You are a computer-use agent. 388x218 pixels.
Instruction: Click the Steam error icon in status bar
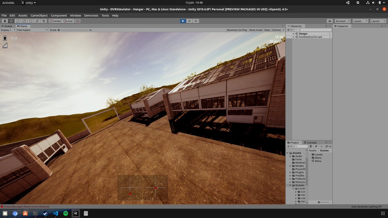2,206
